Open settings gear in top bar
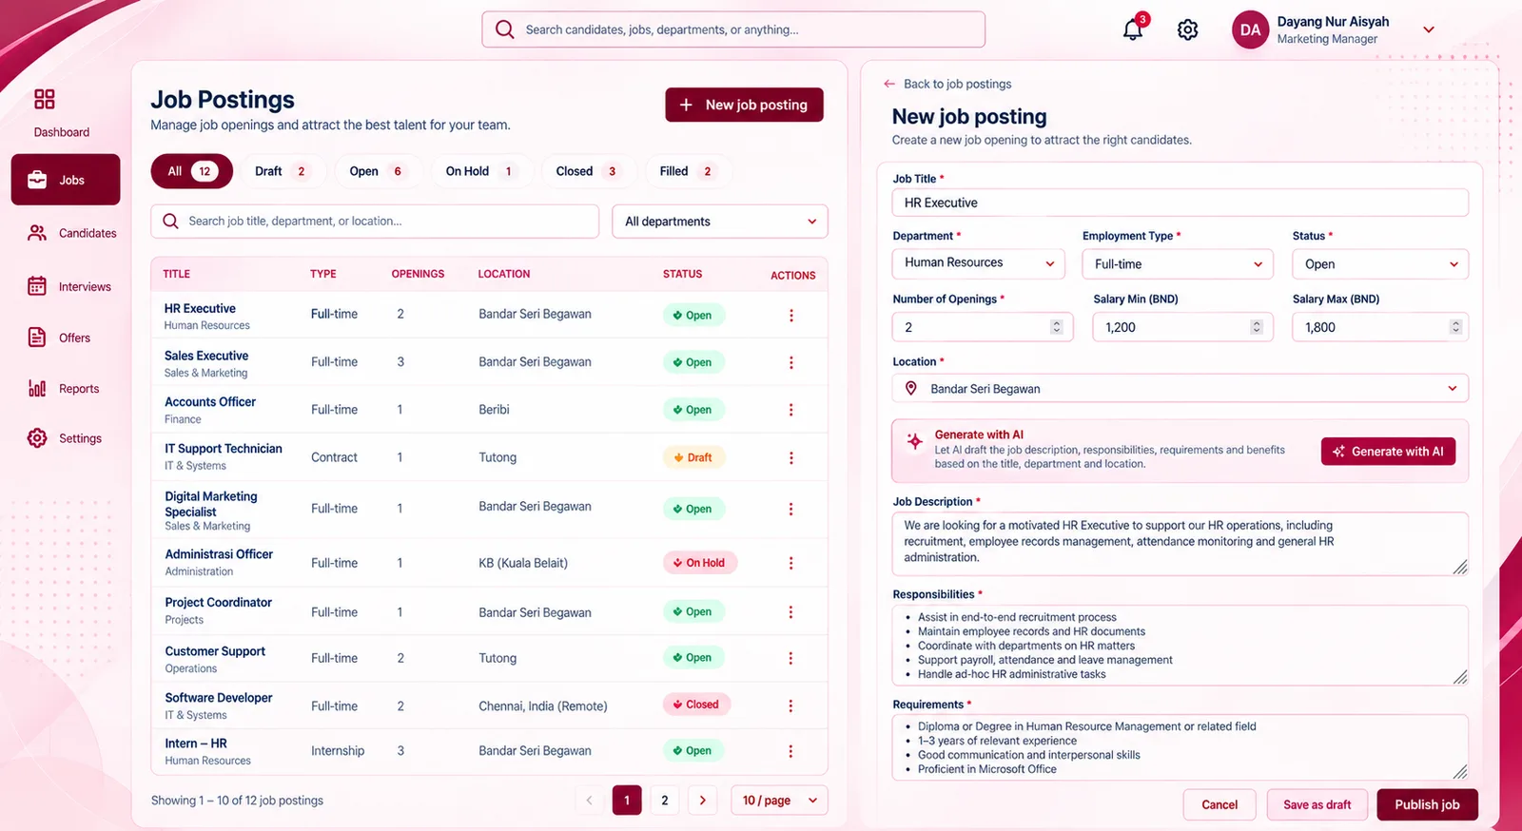1522x831 pixels. (1187, 30)
